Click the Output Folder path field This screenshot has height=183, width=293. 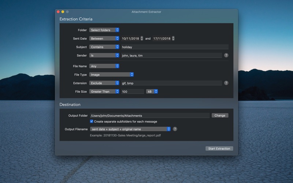point(150,115)
